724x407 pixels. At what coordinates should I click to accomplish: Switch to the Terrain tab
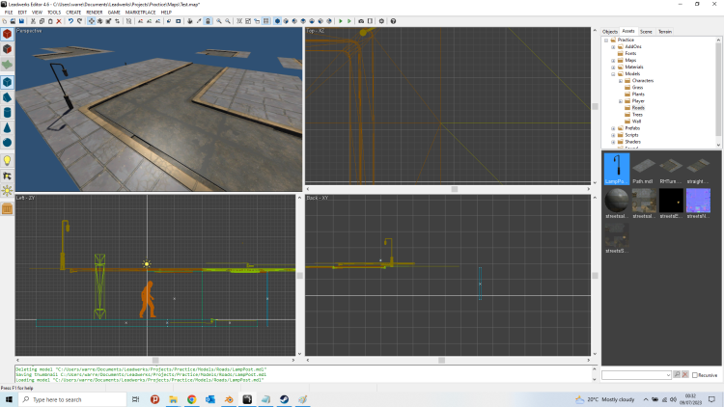pos(664,31)
